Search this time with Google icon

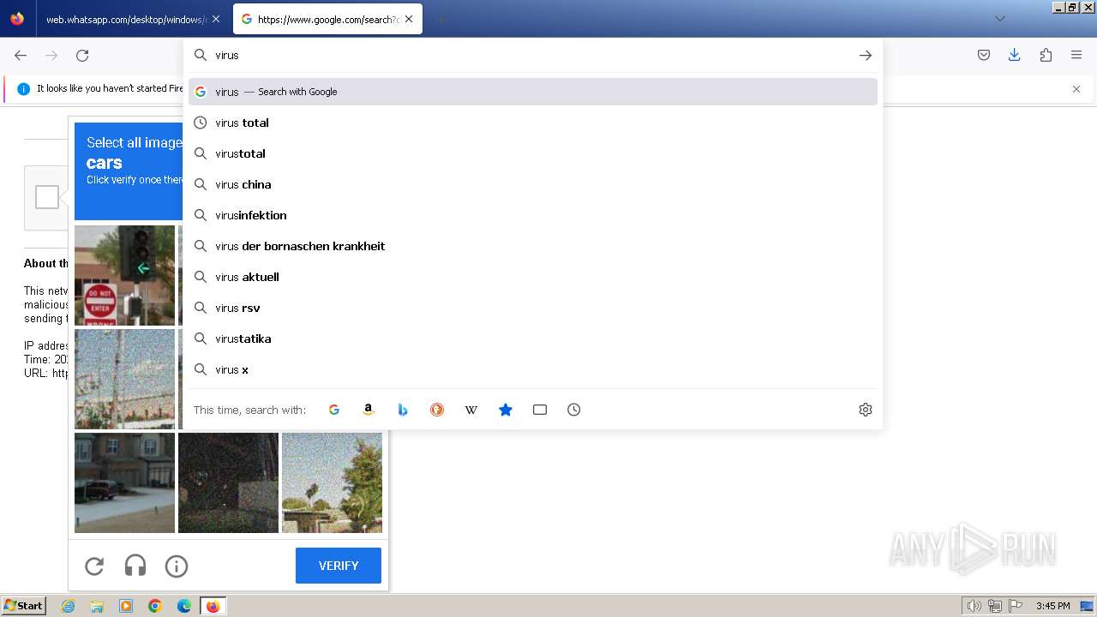pos(334,410)
